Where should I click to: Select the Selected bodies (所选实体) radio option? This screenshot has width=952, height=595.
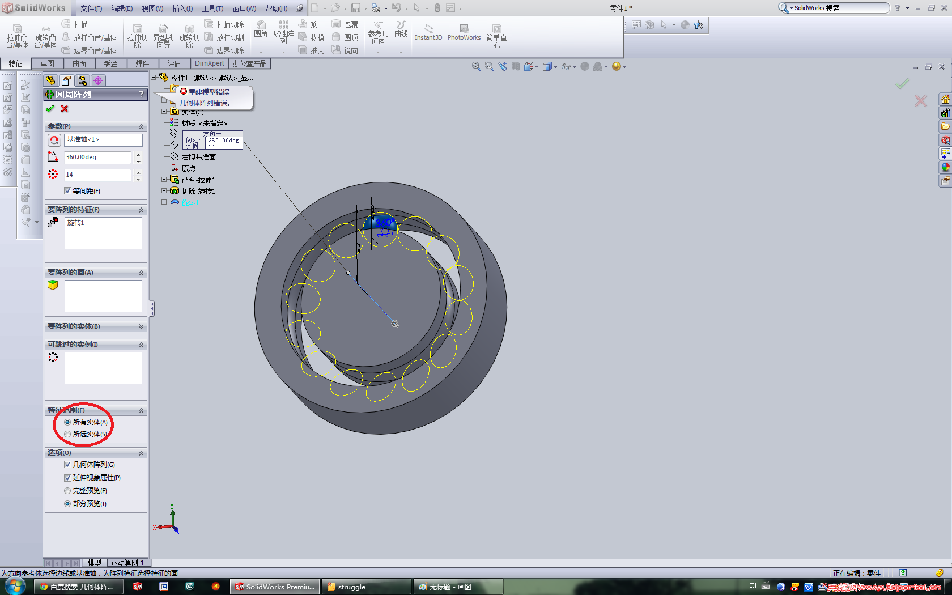67,434
